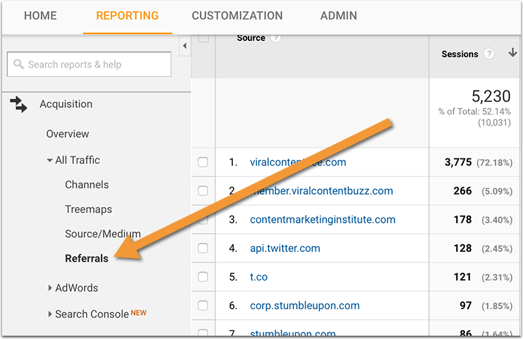The height and width of the screenshot is (339, 523).
Task: Switch to the Customization tab
Action: 237,16
